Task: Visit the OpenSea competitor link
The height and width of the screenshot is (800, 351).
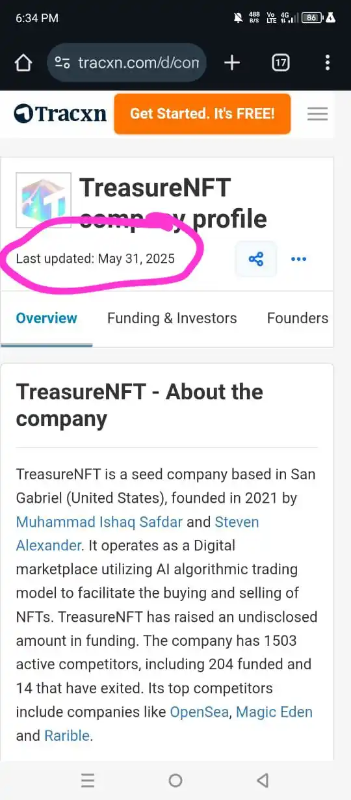Action: click(199, 712)
